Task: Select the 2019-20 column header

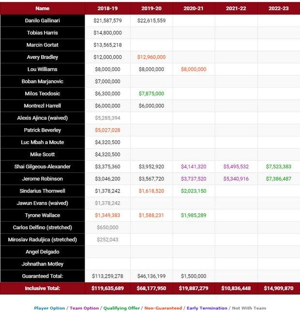Action: click(x=151, y=8)
